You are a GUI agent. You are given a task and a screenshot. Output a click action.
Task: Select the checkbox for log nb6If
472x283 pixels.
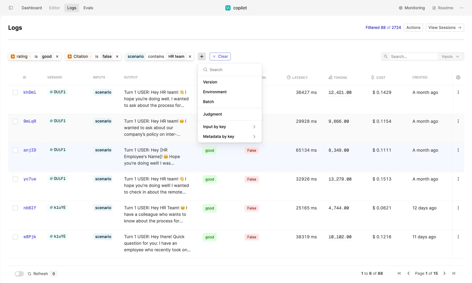[x=15, y=208]
